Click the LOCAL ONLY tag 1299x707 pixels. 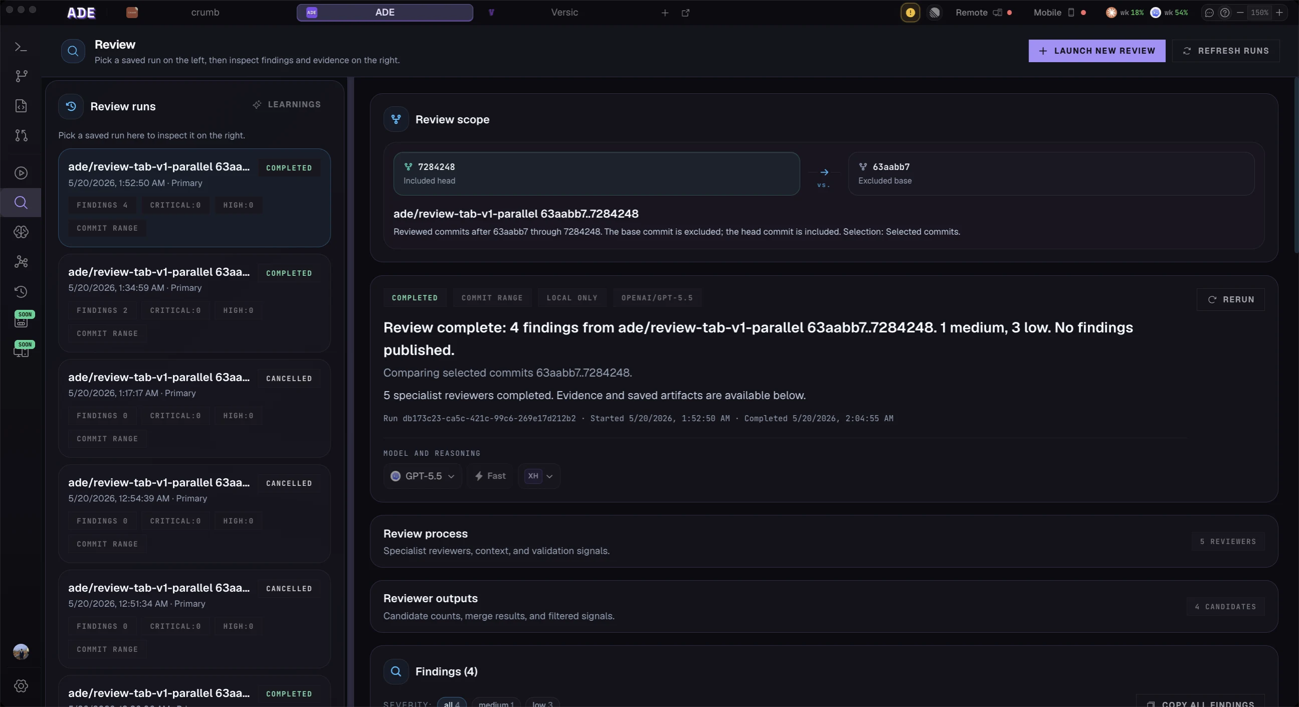572,298
